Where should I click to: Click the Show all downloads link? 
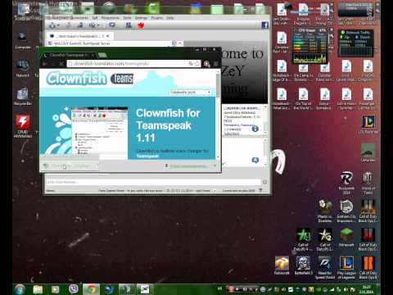pyautogui.click(x=187, y=166)
